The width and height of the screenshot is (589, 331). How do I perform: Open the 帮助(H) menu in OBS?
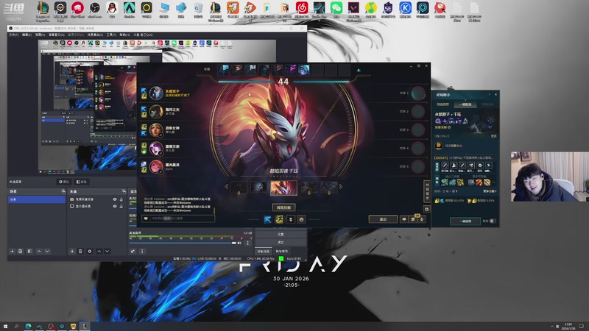(124, 35)
